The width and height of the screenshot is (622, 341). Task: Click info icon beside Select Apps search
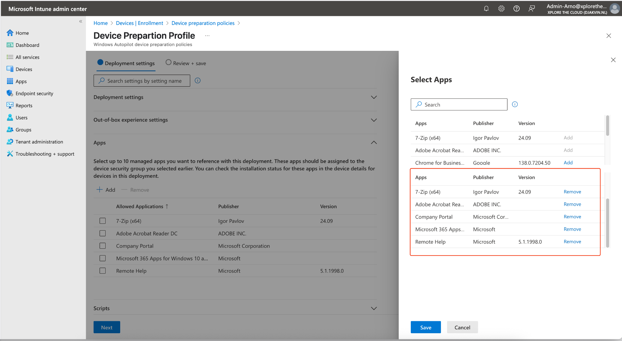pos(515,104)
